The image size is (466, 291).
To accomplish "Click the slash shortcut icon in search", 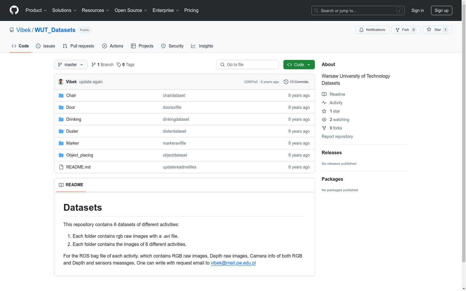I will tap(399, 10).
